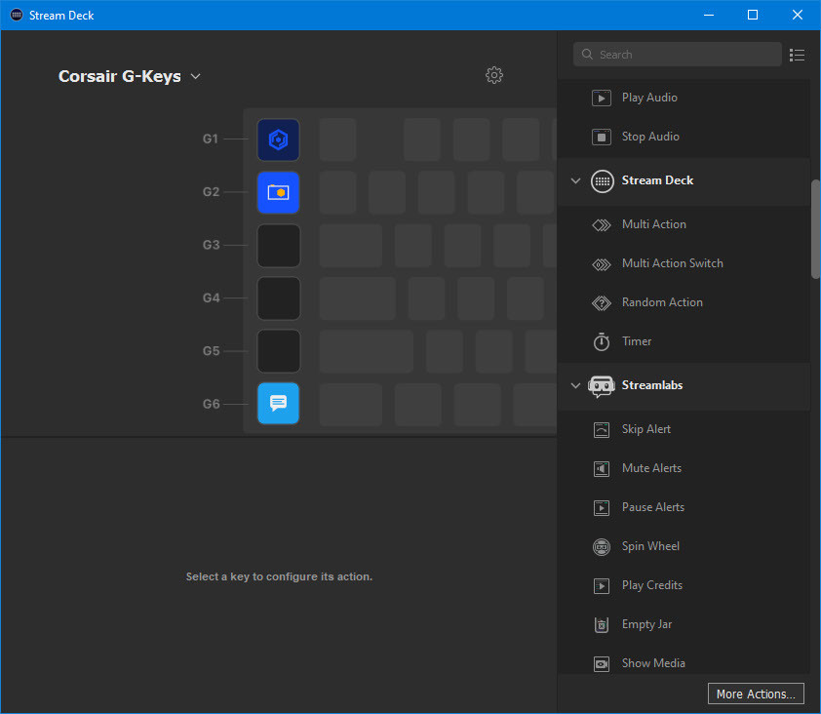Click the Empty Jar icon
This screenshot has height=714, width=821.
601,624
